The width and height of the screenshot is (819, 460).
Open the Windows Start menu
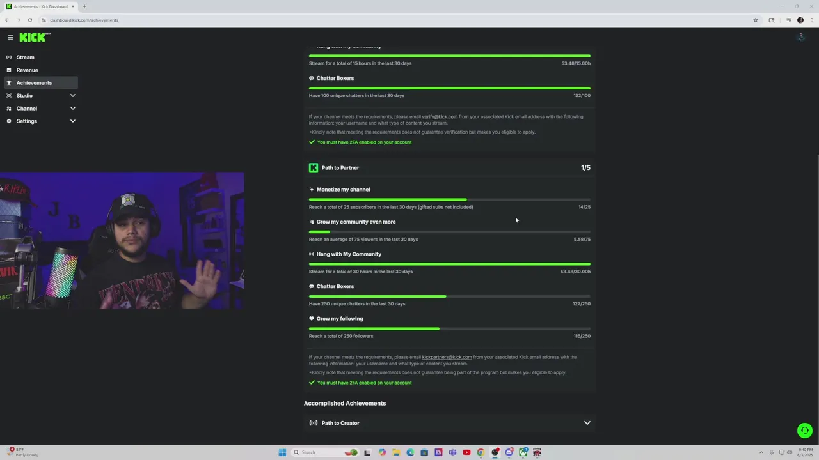coord(282,452)
